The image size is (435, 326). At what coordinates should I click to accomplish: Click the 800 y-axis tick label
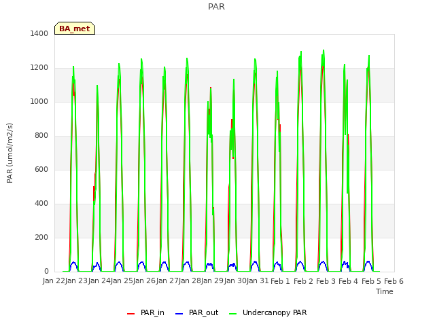click(x=41, y=136)
